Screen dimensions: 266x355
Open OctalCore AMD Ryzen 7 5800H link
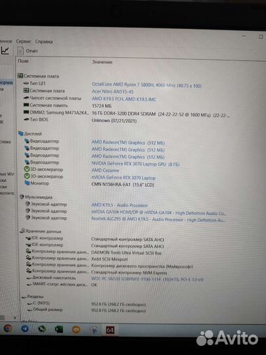146,85
